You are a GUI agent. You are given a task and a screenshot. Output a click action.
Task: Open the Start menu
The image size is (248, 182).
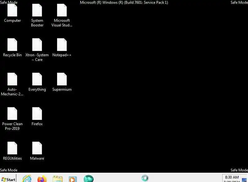click(8, 179)
